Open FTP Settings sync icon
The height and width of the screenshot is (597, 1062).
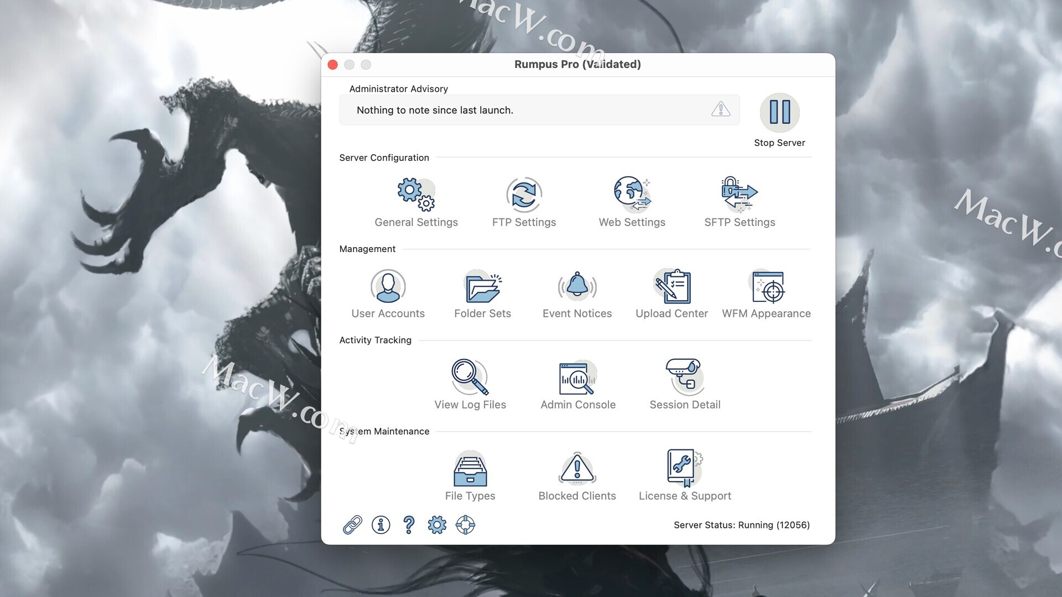coord(524,195)
